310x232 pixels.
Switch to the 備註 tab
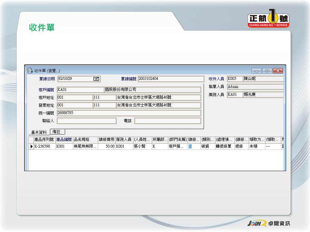tap(57, 132)
